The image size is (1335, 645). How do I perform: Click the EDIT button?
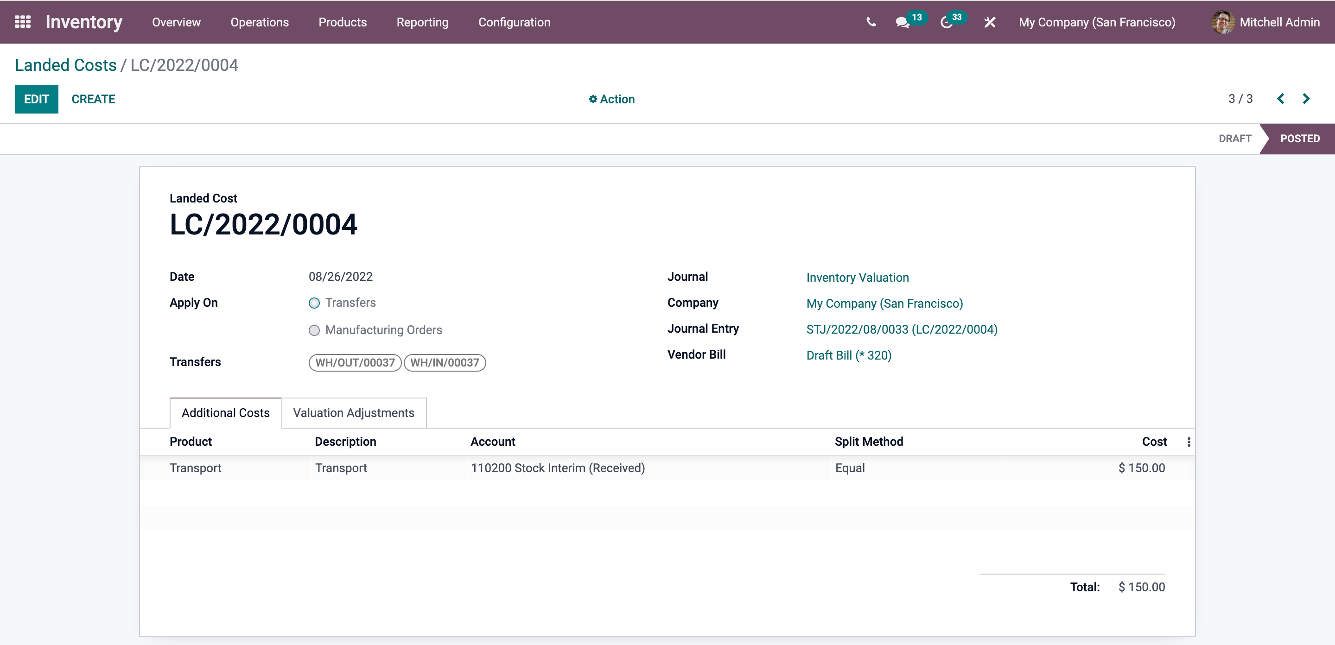(x=36, y=99)
